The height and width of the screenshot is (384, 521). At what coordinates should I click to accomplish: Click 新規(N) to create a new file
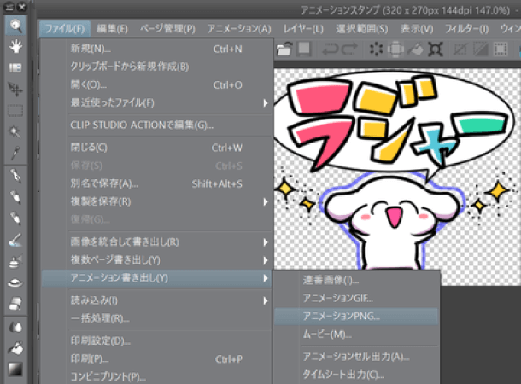(x=91, y=49)
